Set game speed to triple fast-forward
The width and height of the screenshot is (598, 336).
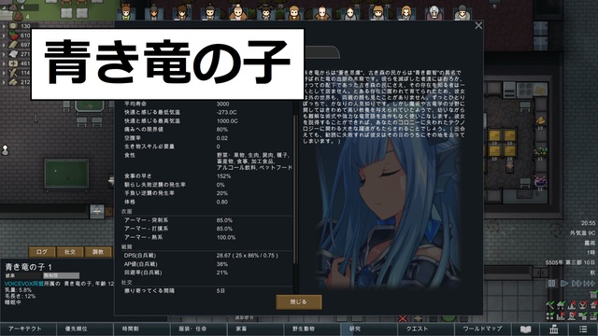point(589,284)
